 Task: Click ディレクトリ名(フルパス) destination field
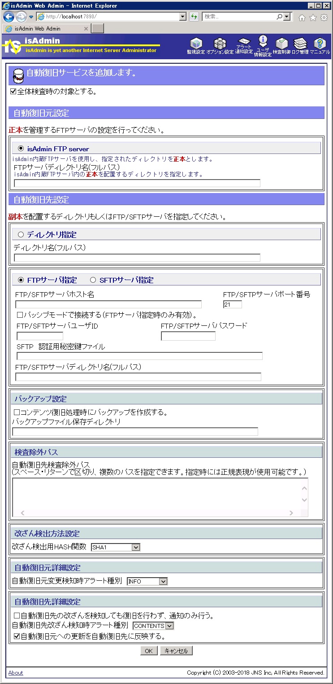[137, 258]
